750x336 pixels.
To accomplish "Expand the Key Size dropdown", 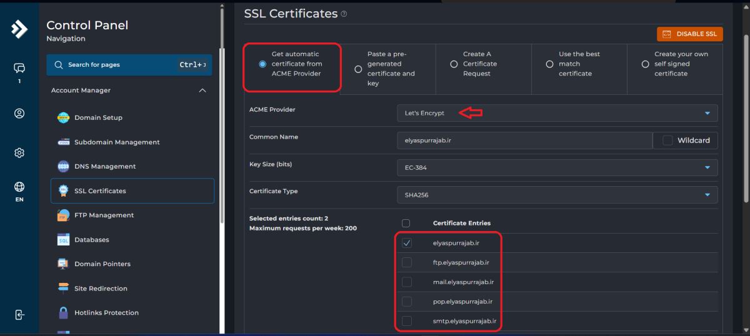I will click(x=557, y=167).
